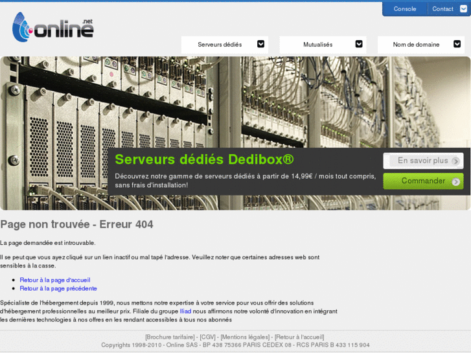This screenshot has width=471, height=353.
Task: Open the Contact menu item
Action: [x=442, y=9]
